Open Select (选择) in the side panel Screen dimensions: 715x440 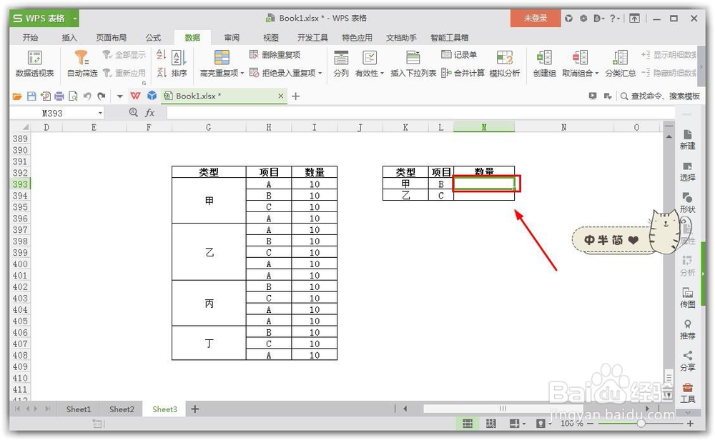coord(687,171)
